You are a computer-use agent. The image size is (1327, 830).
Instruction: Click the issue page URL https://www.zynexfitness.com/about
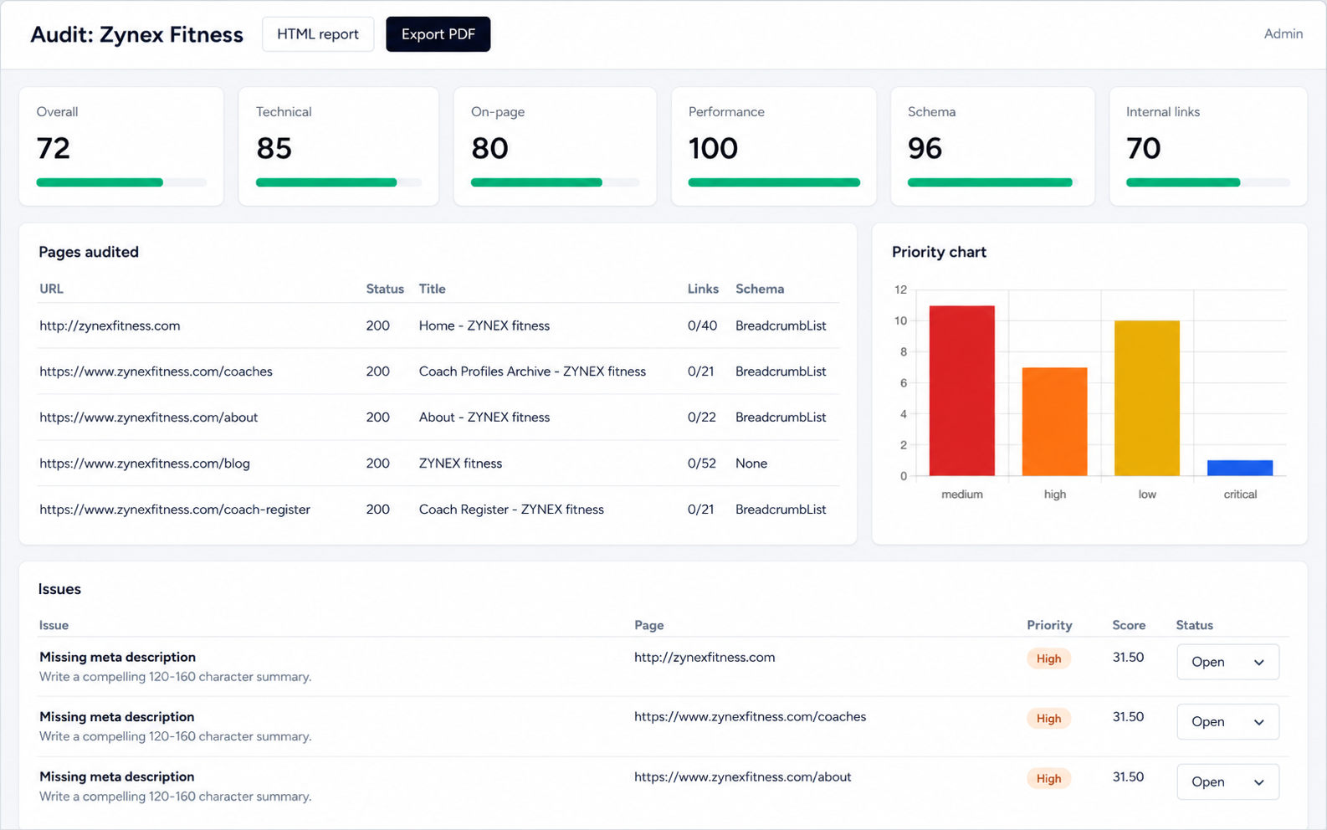click(x=742, y=777)
